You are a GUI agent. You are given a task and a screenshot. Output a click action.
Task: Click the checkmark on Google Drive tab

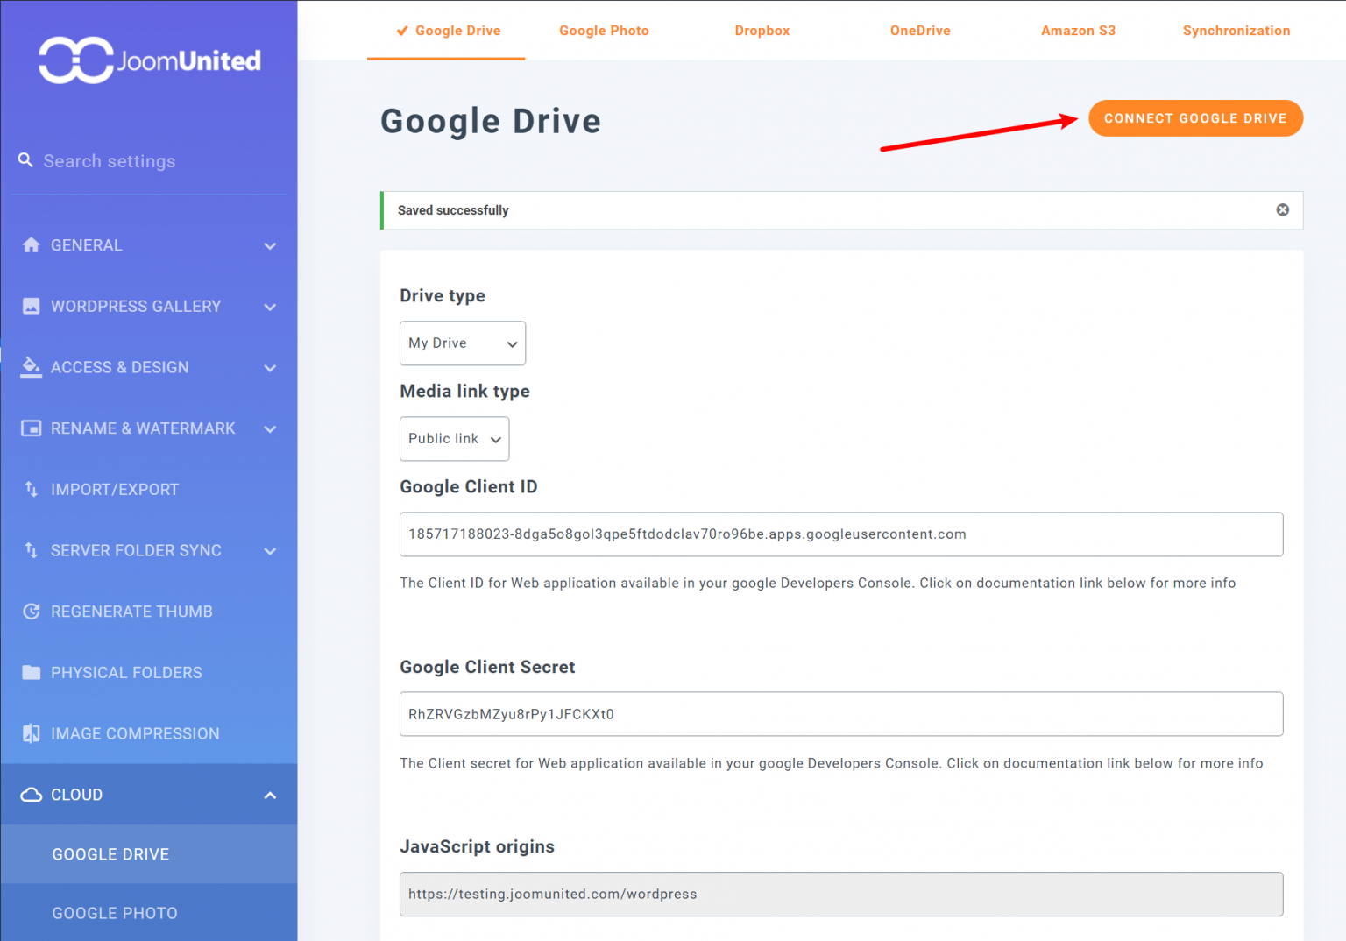[402, 31]
